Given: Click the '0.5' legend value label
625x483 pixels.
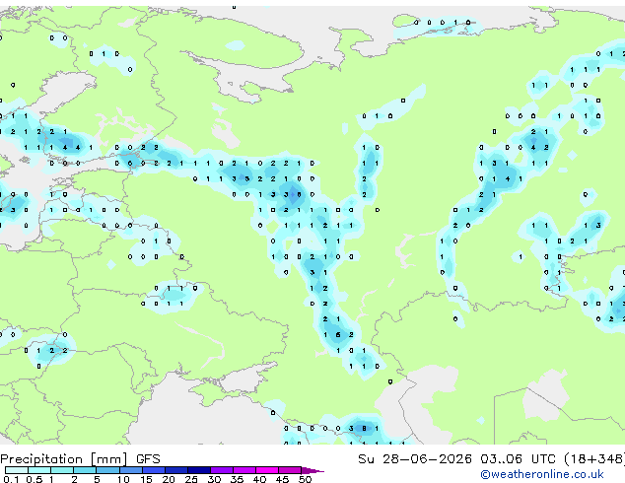Looking at the screenshot, I should (x=35, y=479).
